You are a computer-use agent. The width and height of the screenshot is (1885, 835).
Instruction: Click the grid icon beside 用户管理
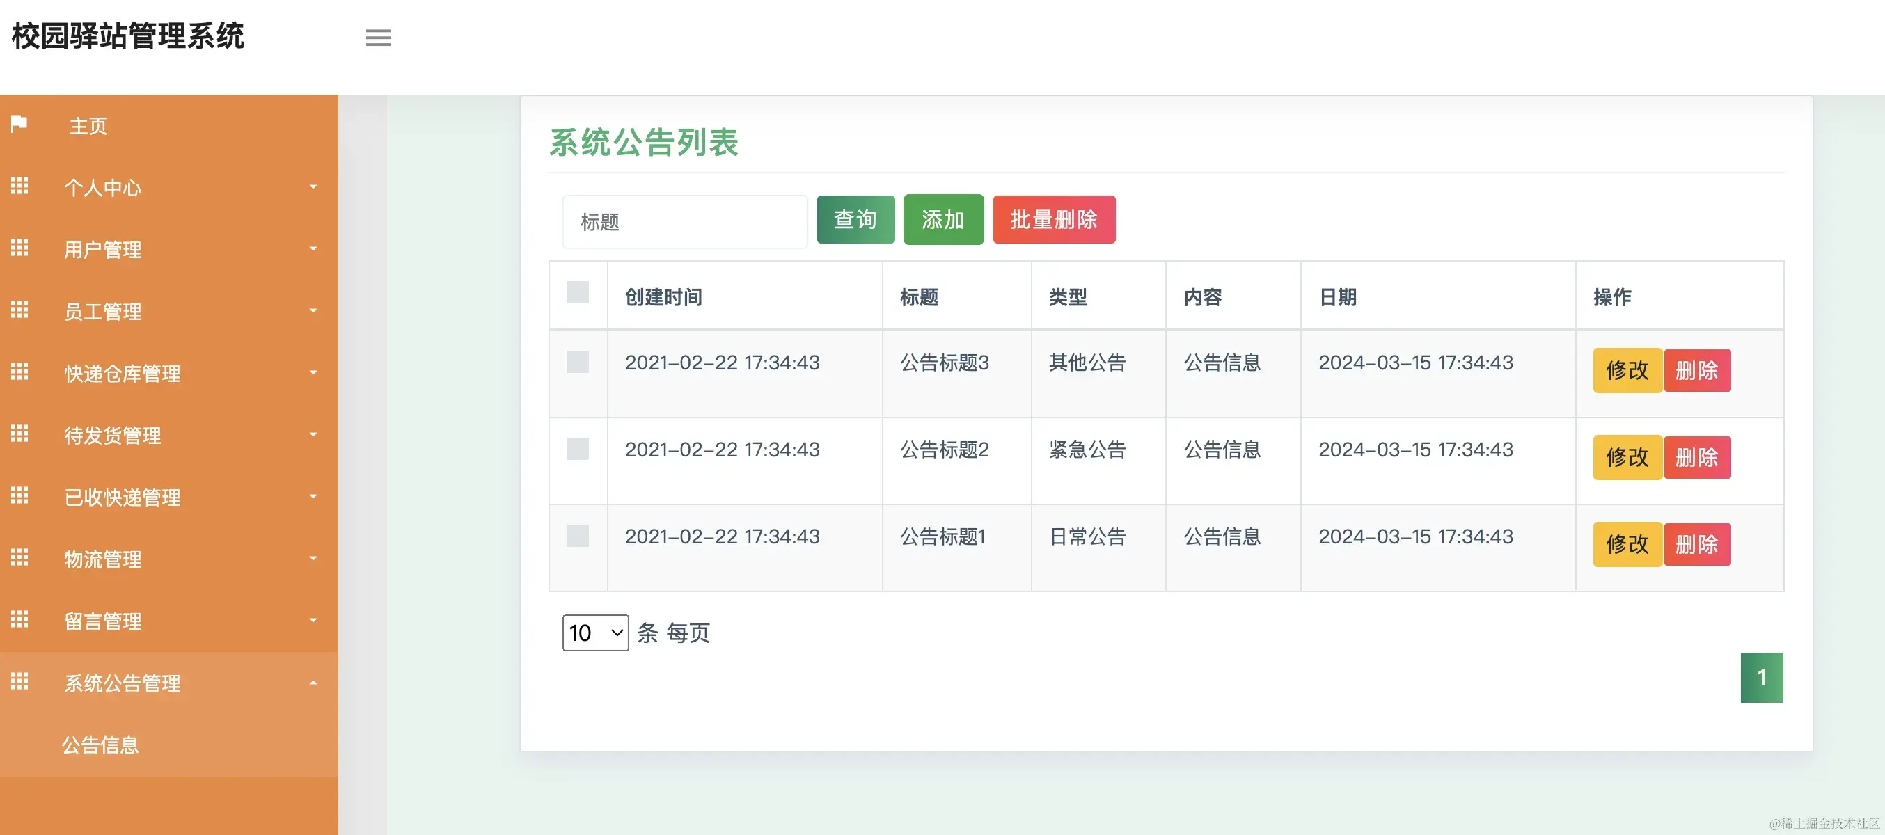coord(19,248)
